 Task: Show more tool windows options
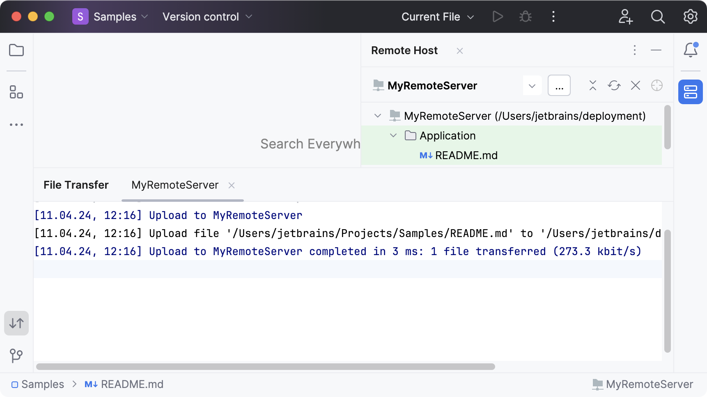pos(16,124)
